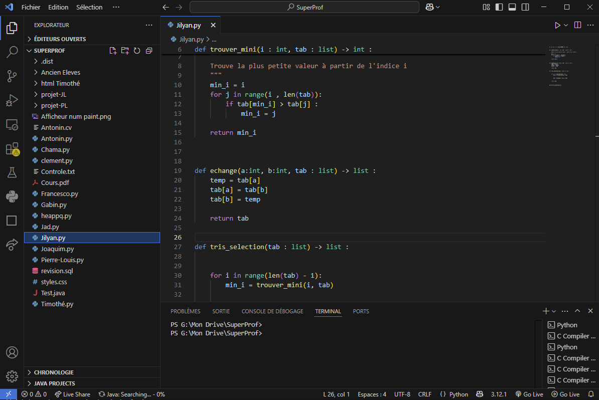Expand the projet-JL folder
The width and height of the screenshot is (599, 400).
54,94
